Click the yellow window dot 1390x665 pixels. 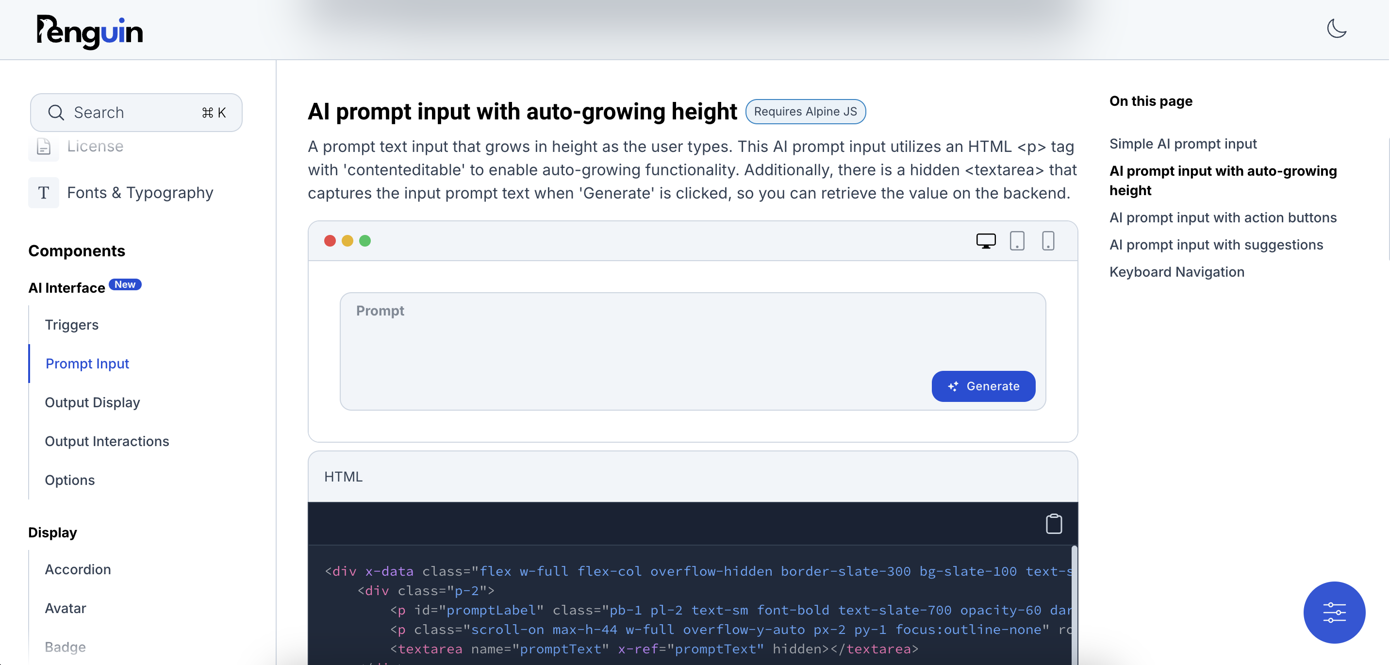[x=347, y=241]
